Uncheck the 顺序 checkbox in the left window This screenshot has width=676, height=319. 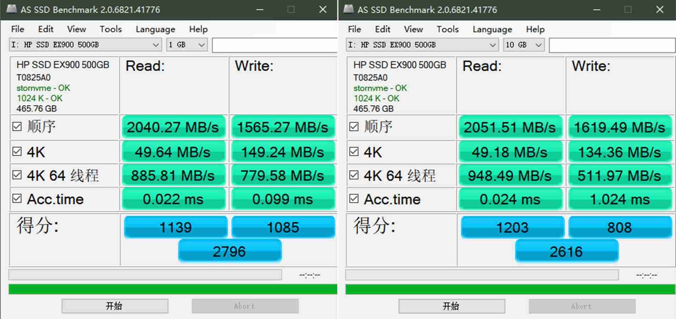pyautogui.click(x=17, y=127)
